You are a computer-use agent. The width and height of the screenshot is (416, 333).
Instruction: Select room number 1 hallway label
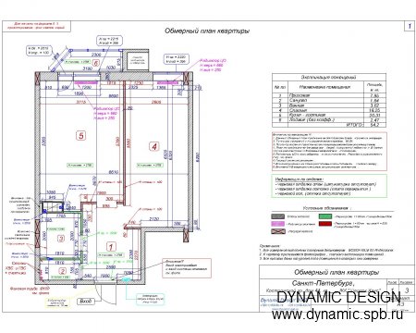[111, 247]
